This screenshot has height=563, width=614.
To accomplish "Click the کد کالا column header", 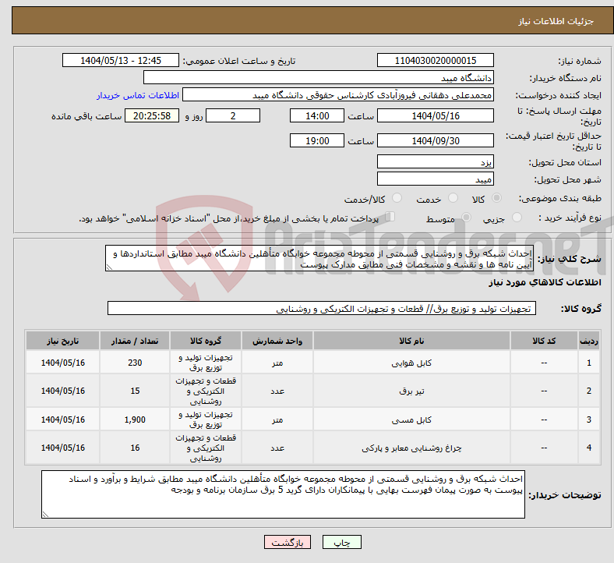I will point(544,341).
